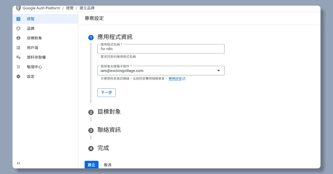Click the step 3 number circle
333x174 pixels.
91,130
